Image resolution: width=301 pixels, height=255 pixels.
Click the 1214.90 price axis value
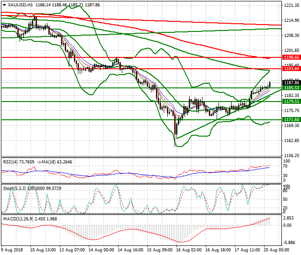click(291, 20)
